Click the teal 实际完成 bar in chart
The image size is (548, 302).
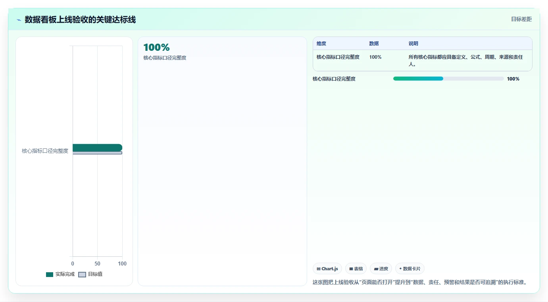tap(97, 148)
